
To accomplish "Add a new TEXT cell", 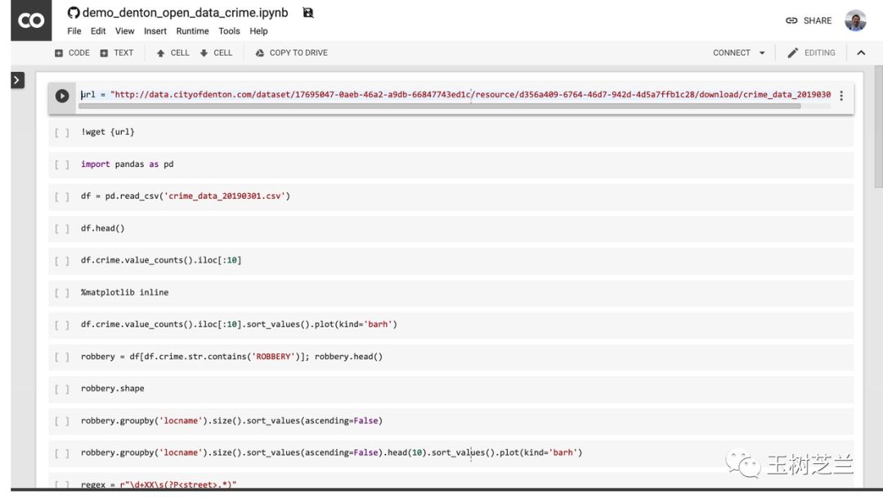I will pos(117,52).
